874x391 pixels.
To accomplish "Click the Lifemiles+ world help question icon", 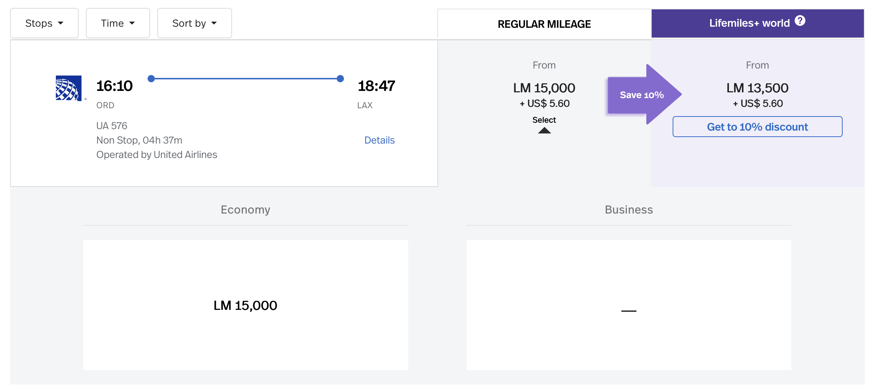I will coord(800,21).
